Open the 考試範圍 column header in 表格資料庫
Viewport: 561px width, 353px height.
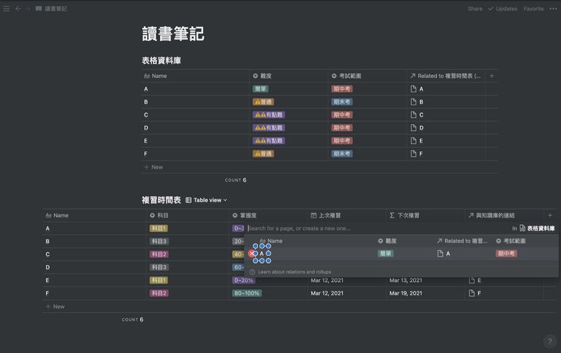tap(367, 76)
